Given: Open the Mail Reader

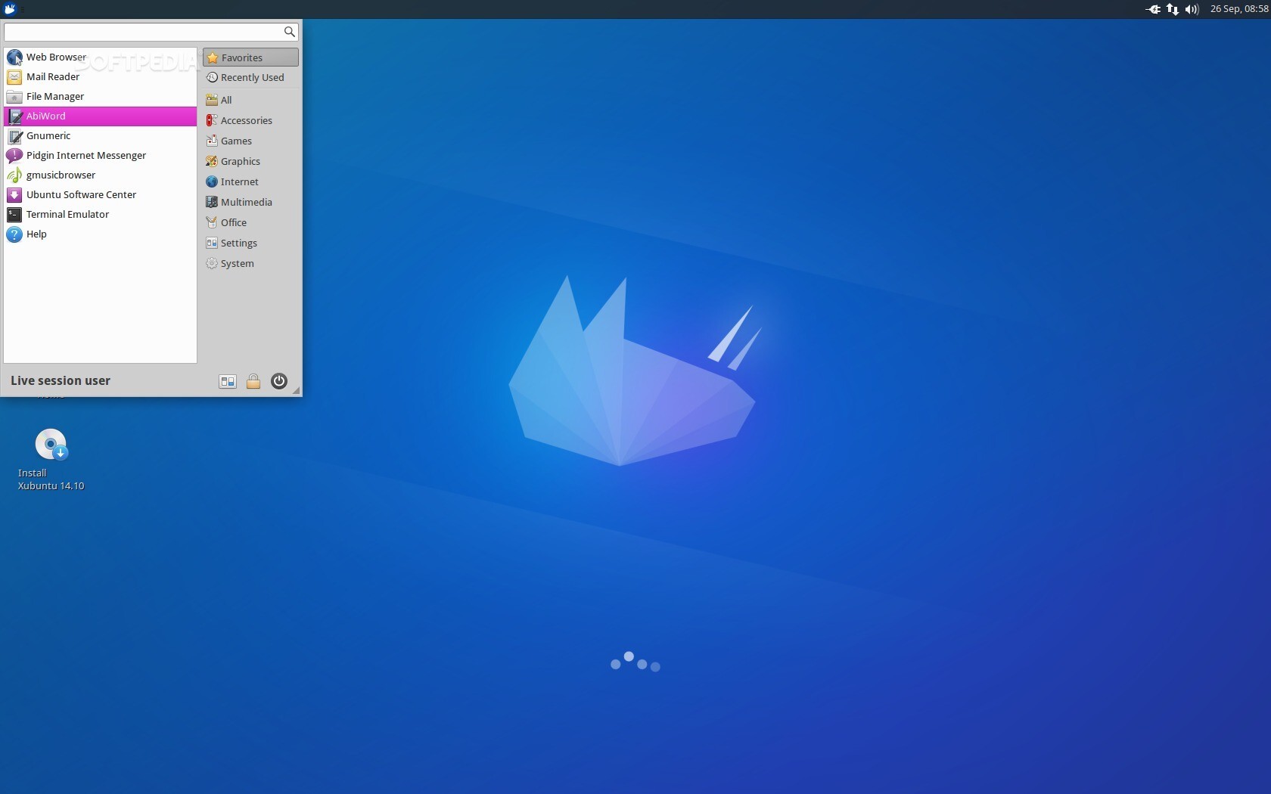Looking at the screenshot, I should tap(52, 76).
